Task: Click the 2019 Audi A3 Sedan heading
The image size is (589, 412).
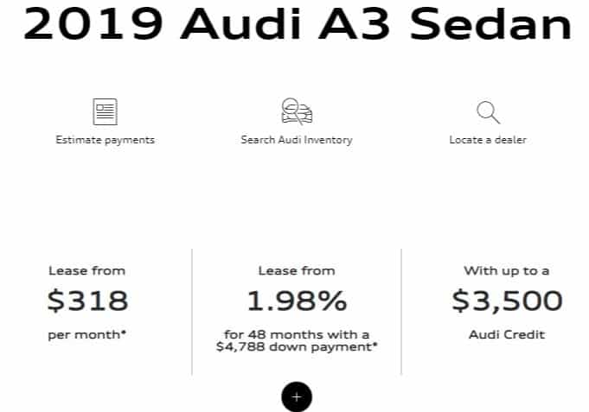Action: 297,25
